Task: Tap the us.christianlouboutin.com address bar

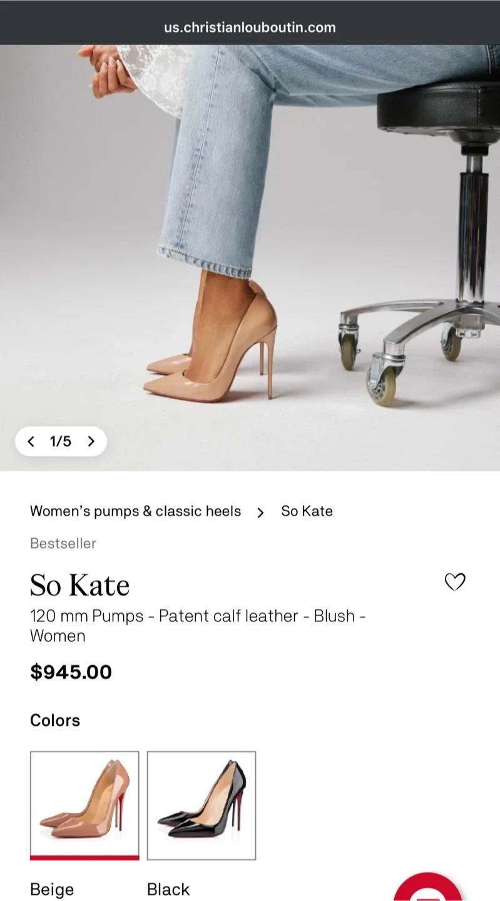Action: pos(250,27)
